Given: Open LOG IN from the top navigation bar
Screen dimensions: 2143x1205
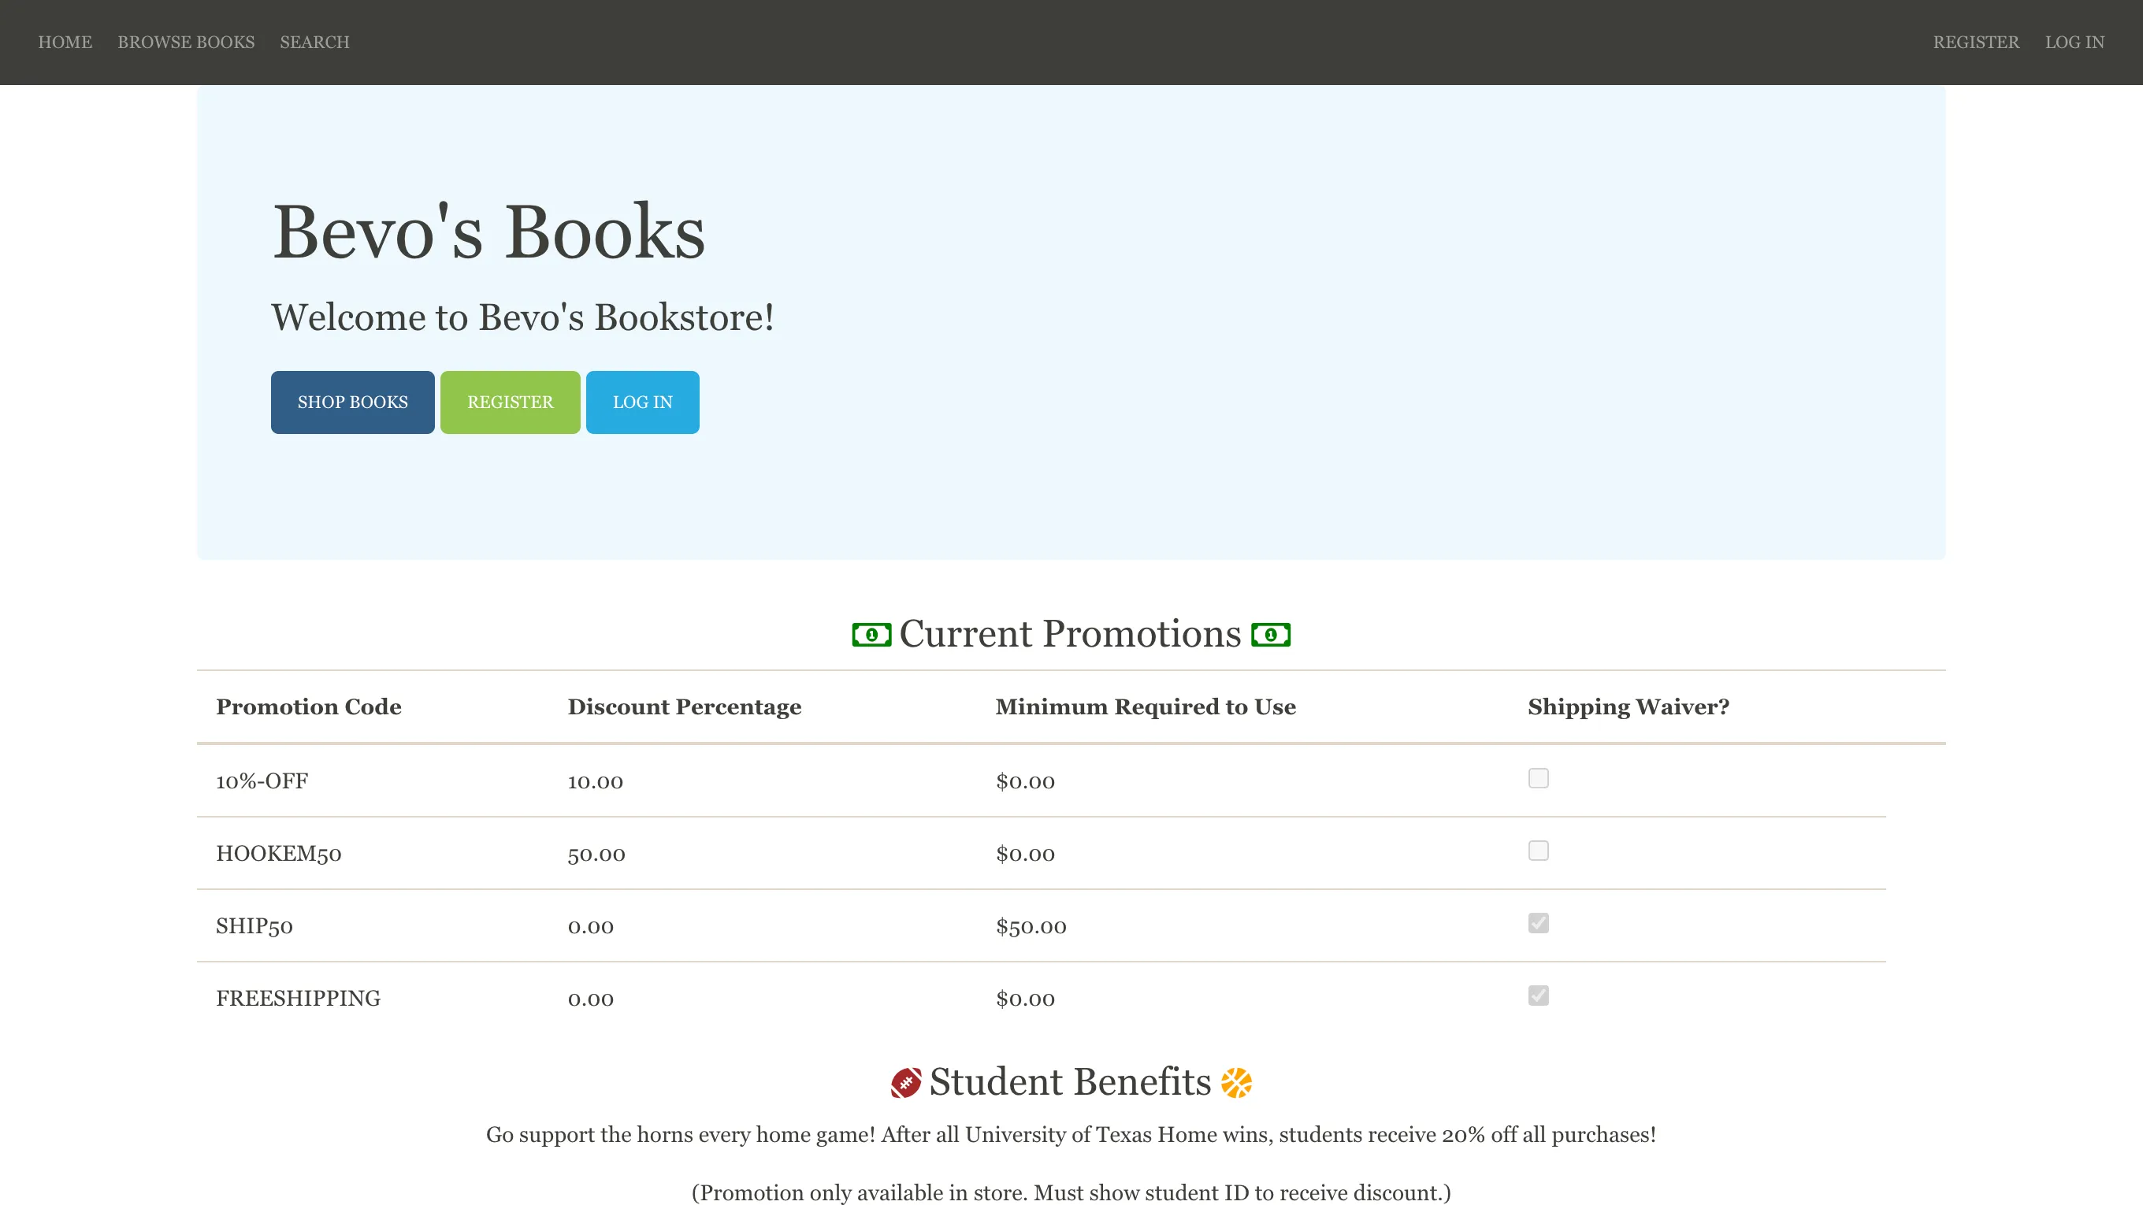Looking at the screenshot, I should [x=2074, y=42].
